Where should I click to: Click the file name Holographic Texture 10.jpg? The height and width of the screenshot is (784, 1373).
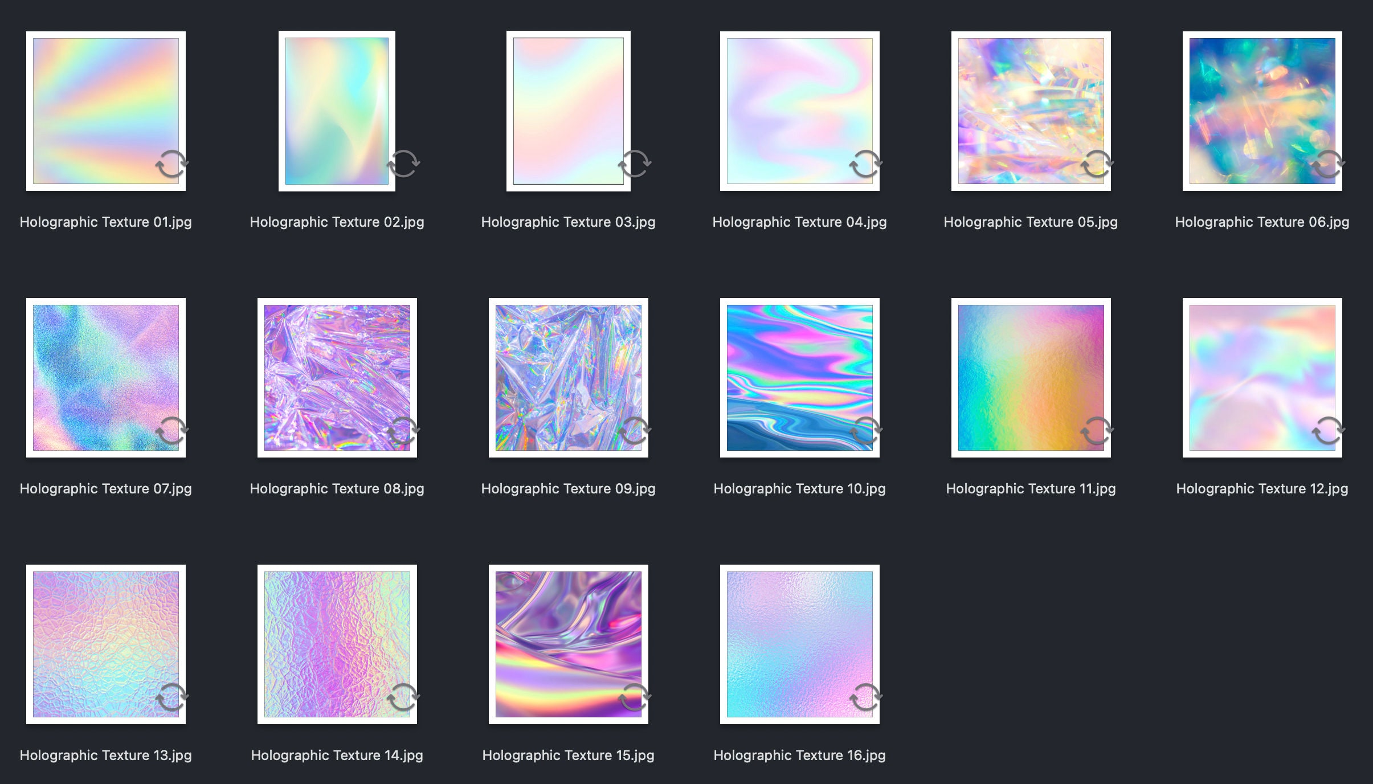point(800,489)
